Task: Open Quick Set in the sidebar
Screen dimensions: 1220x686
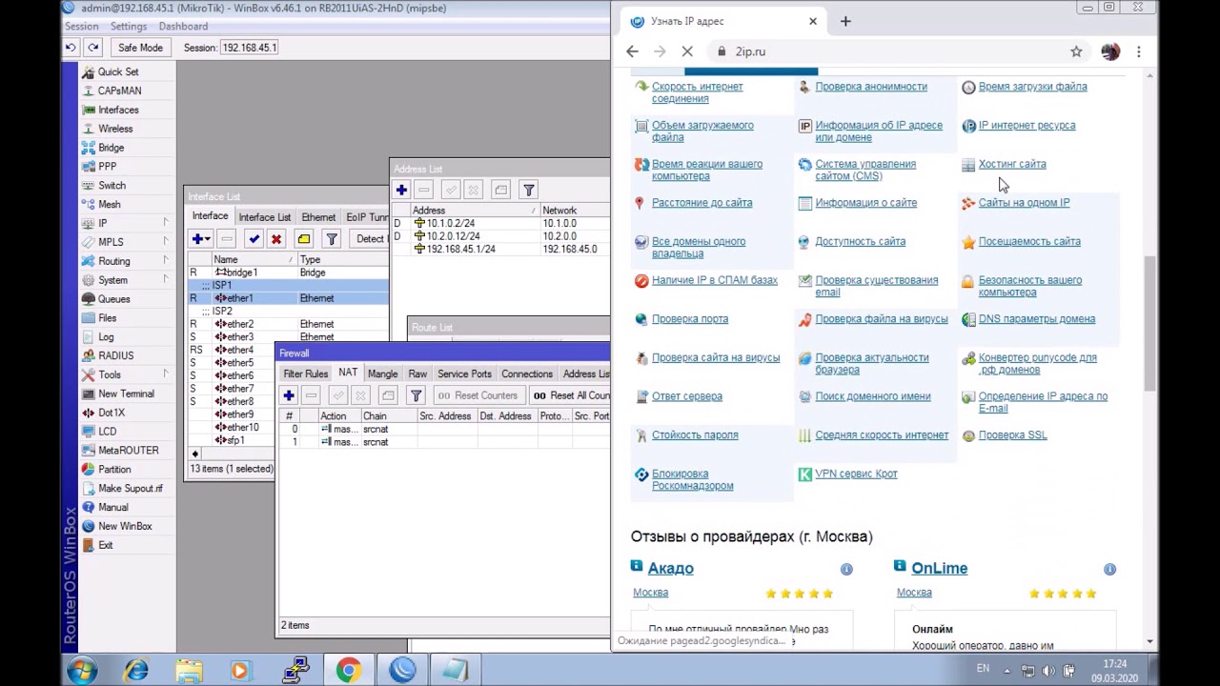Action: 118,71
